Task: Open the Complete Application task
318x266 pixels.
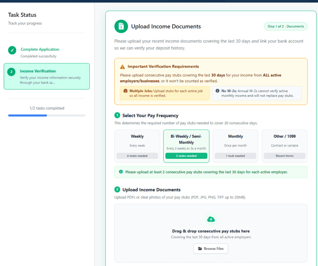Action: 46,52
